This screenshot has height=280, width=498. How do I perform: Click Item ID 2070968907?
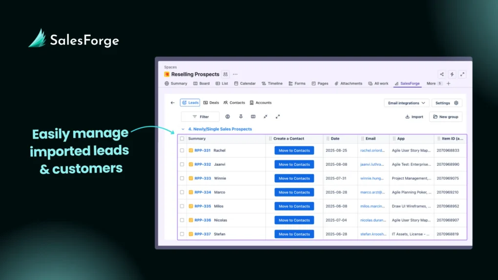tap(448, 220)
